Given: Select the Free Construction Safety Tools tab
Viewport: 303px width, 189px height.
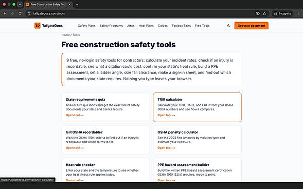Looking at the screenshot, I should pos(48,5).
